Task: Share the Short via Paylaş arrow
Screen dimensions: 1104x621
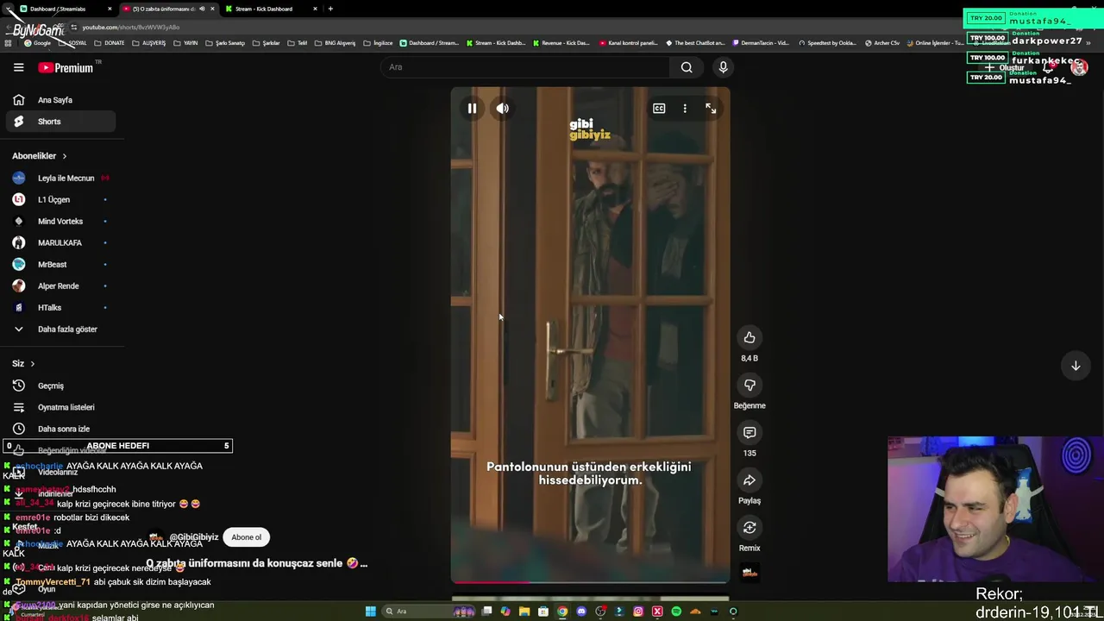Action: point(750,480)
